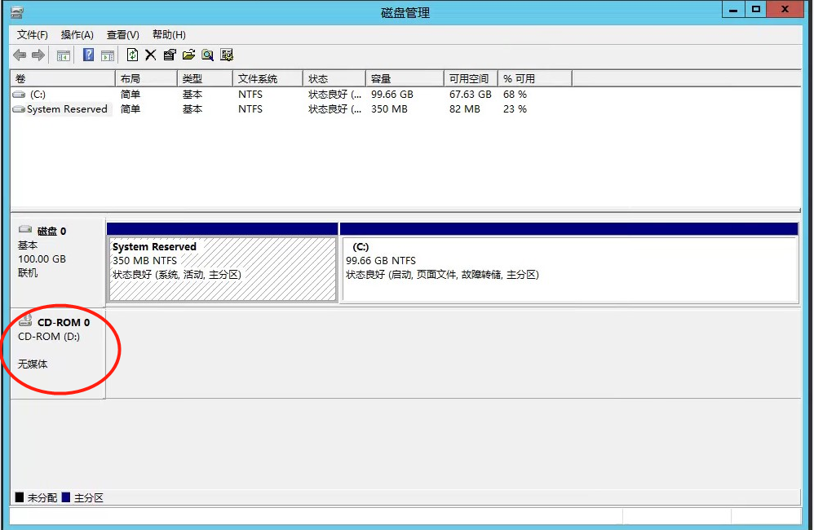Click the NTFS cell in System Reserved row
Viewport: 814px width, 530px height.
tap(250, 109)
